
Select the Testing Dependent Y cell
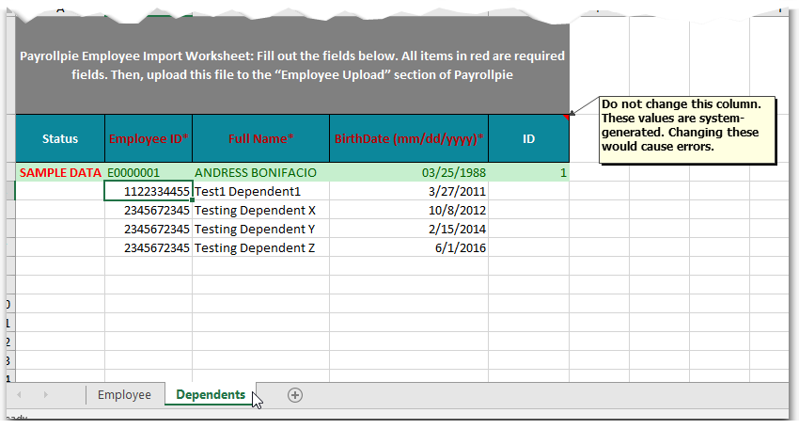pyautogui.click(x=261, y=229)
